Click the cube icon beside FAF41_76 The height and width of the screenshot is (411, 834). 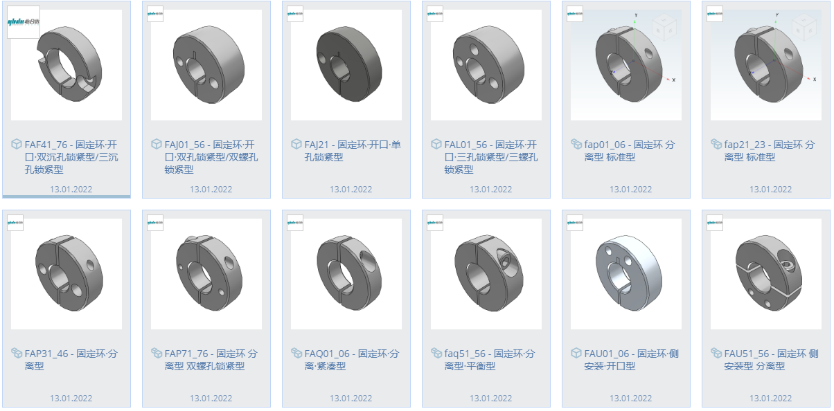pyautogui.click(x=17, y=145)
